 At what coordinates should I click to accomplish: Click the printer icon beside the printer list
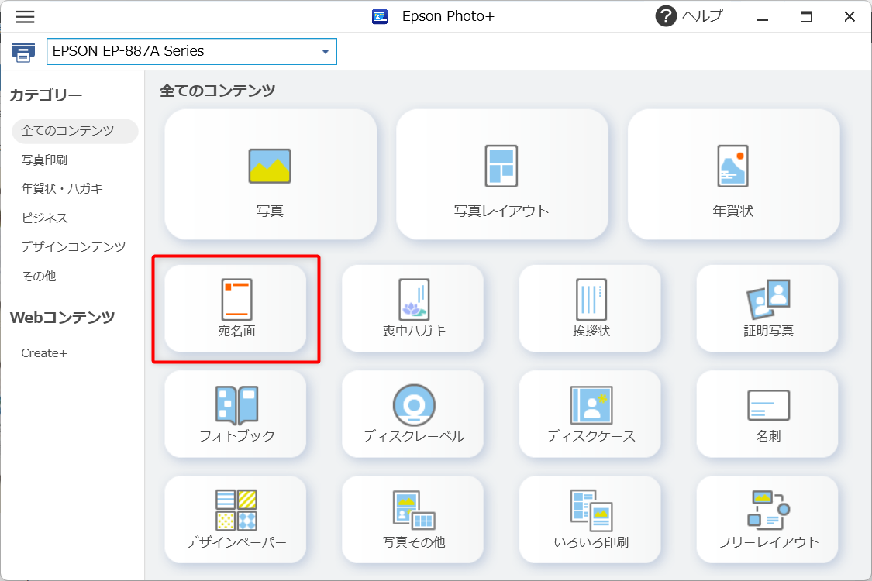[23, 53]
